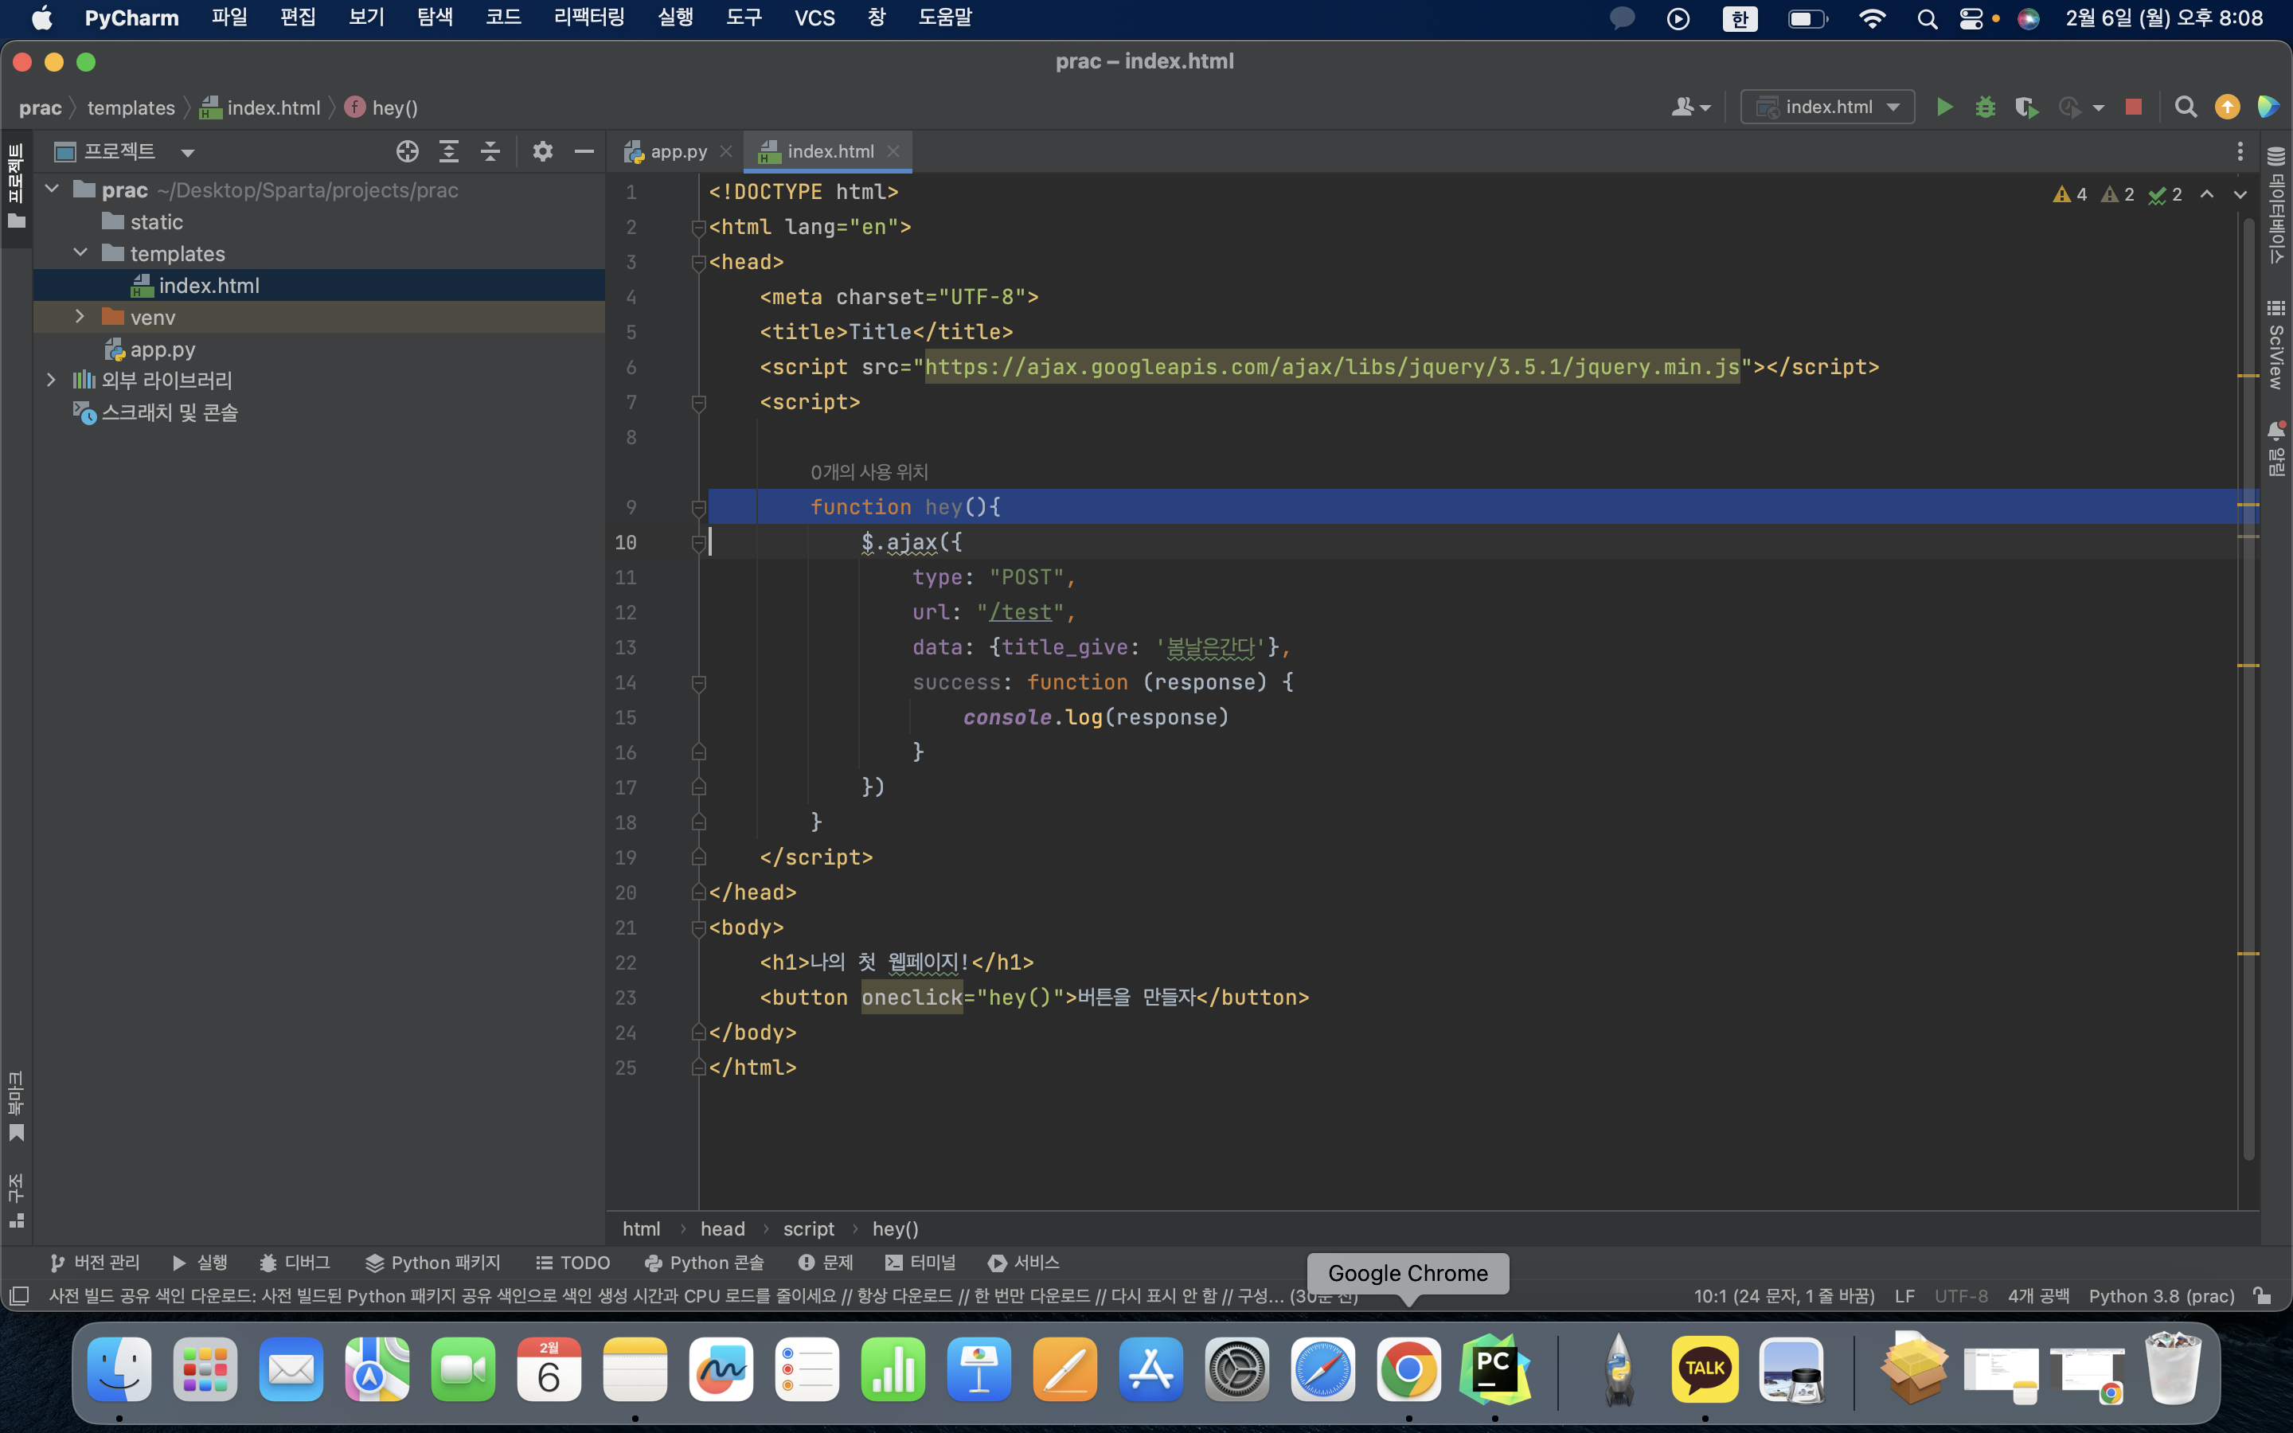Click the orange IDE update arrow icon
This screenshot has height=1433, width=2293.
(2228, 107)
